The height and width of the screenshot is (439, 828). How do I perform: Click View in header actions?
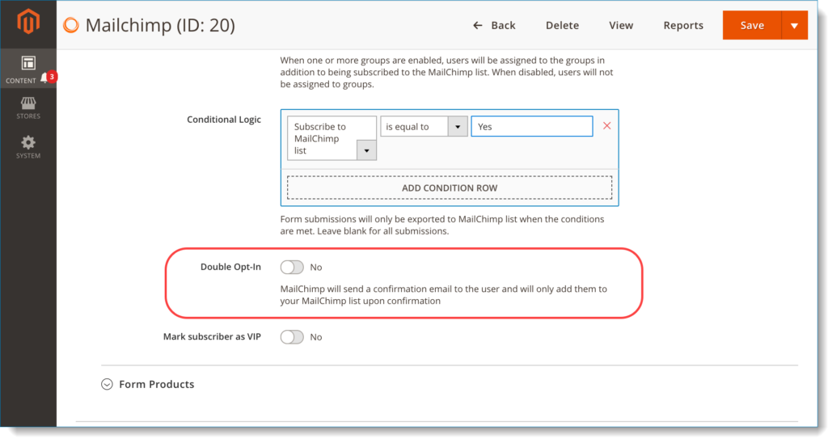(621, 25)
